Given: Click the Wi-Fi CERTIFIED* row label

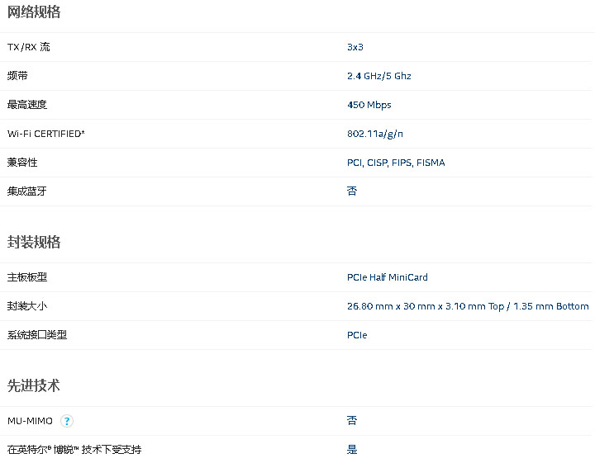Looking at the screenshot, I should tap(46, 134).
